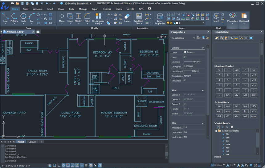The height and width of the screenshot is (168, 265).
Task: Add a new layout with the plus tab
Action: click(41, 142)
